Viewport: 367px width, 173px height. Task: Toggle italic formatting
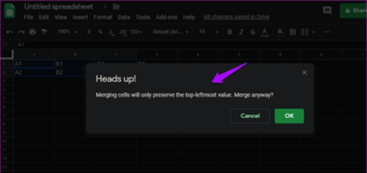click(x=241, y=32)
